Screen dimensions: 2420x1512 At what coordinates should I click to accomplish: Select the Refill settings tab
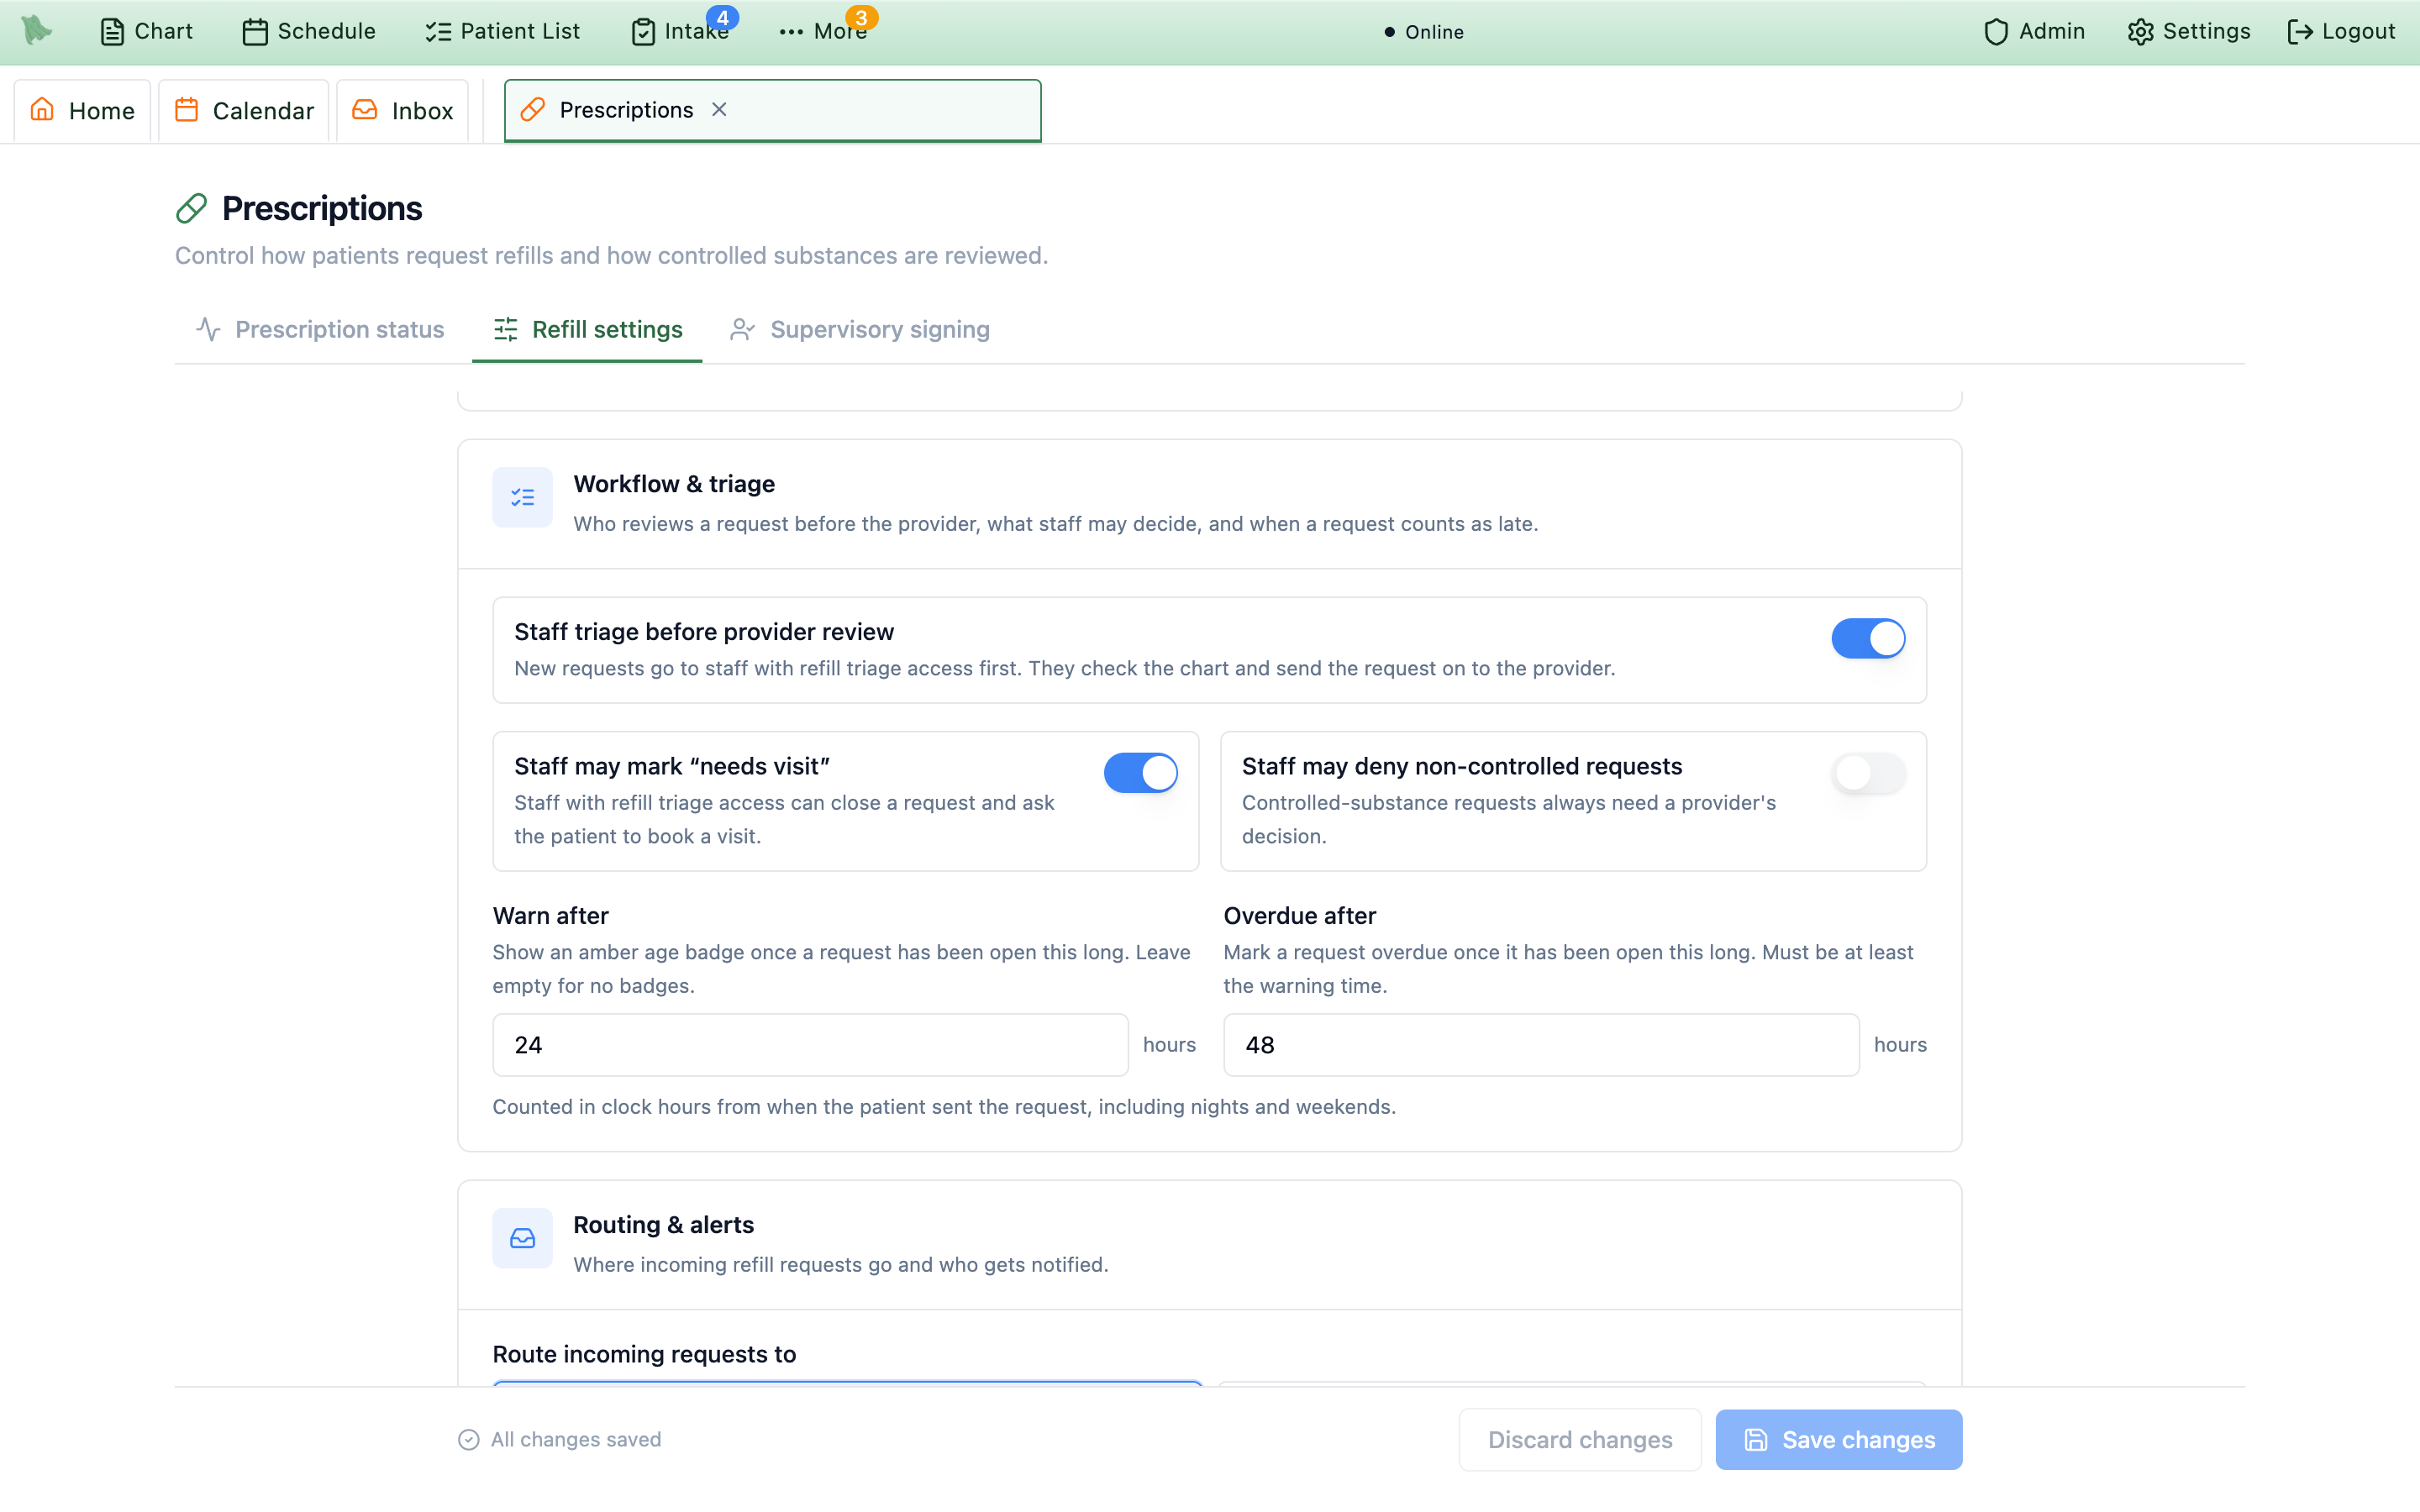click(x=587, y=330)
